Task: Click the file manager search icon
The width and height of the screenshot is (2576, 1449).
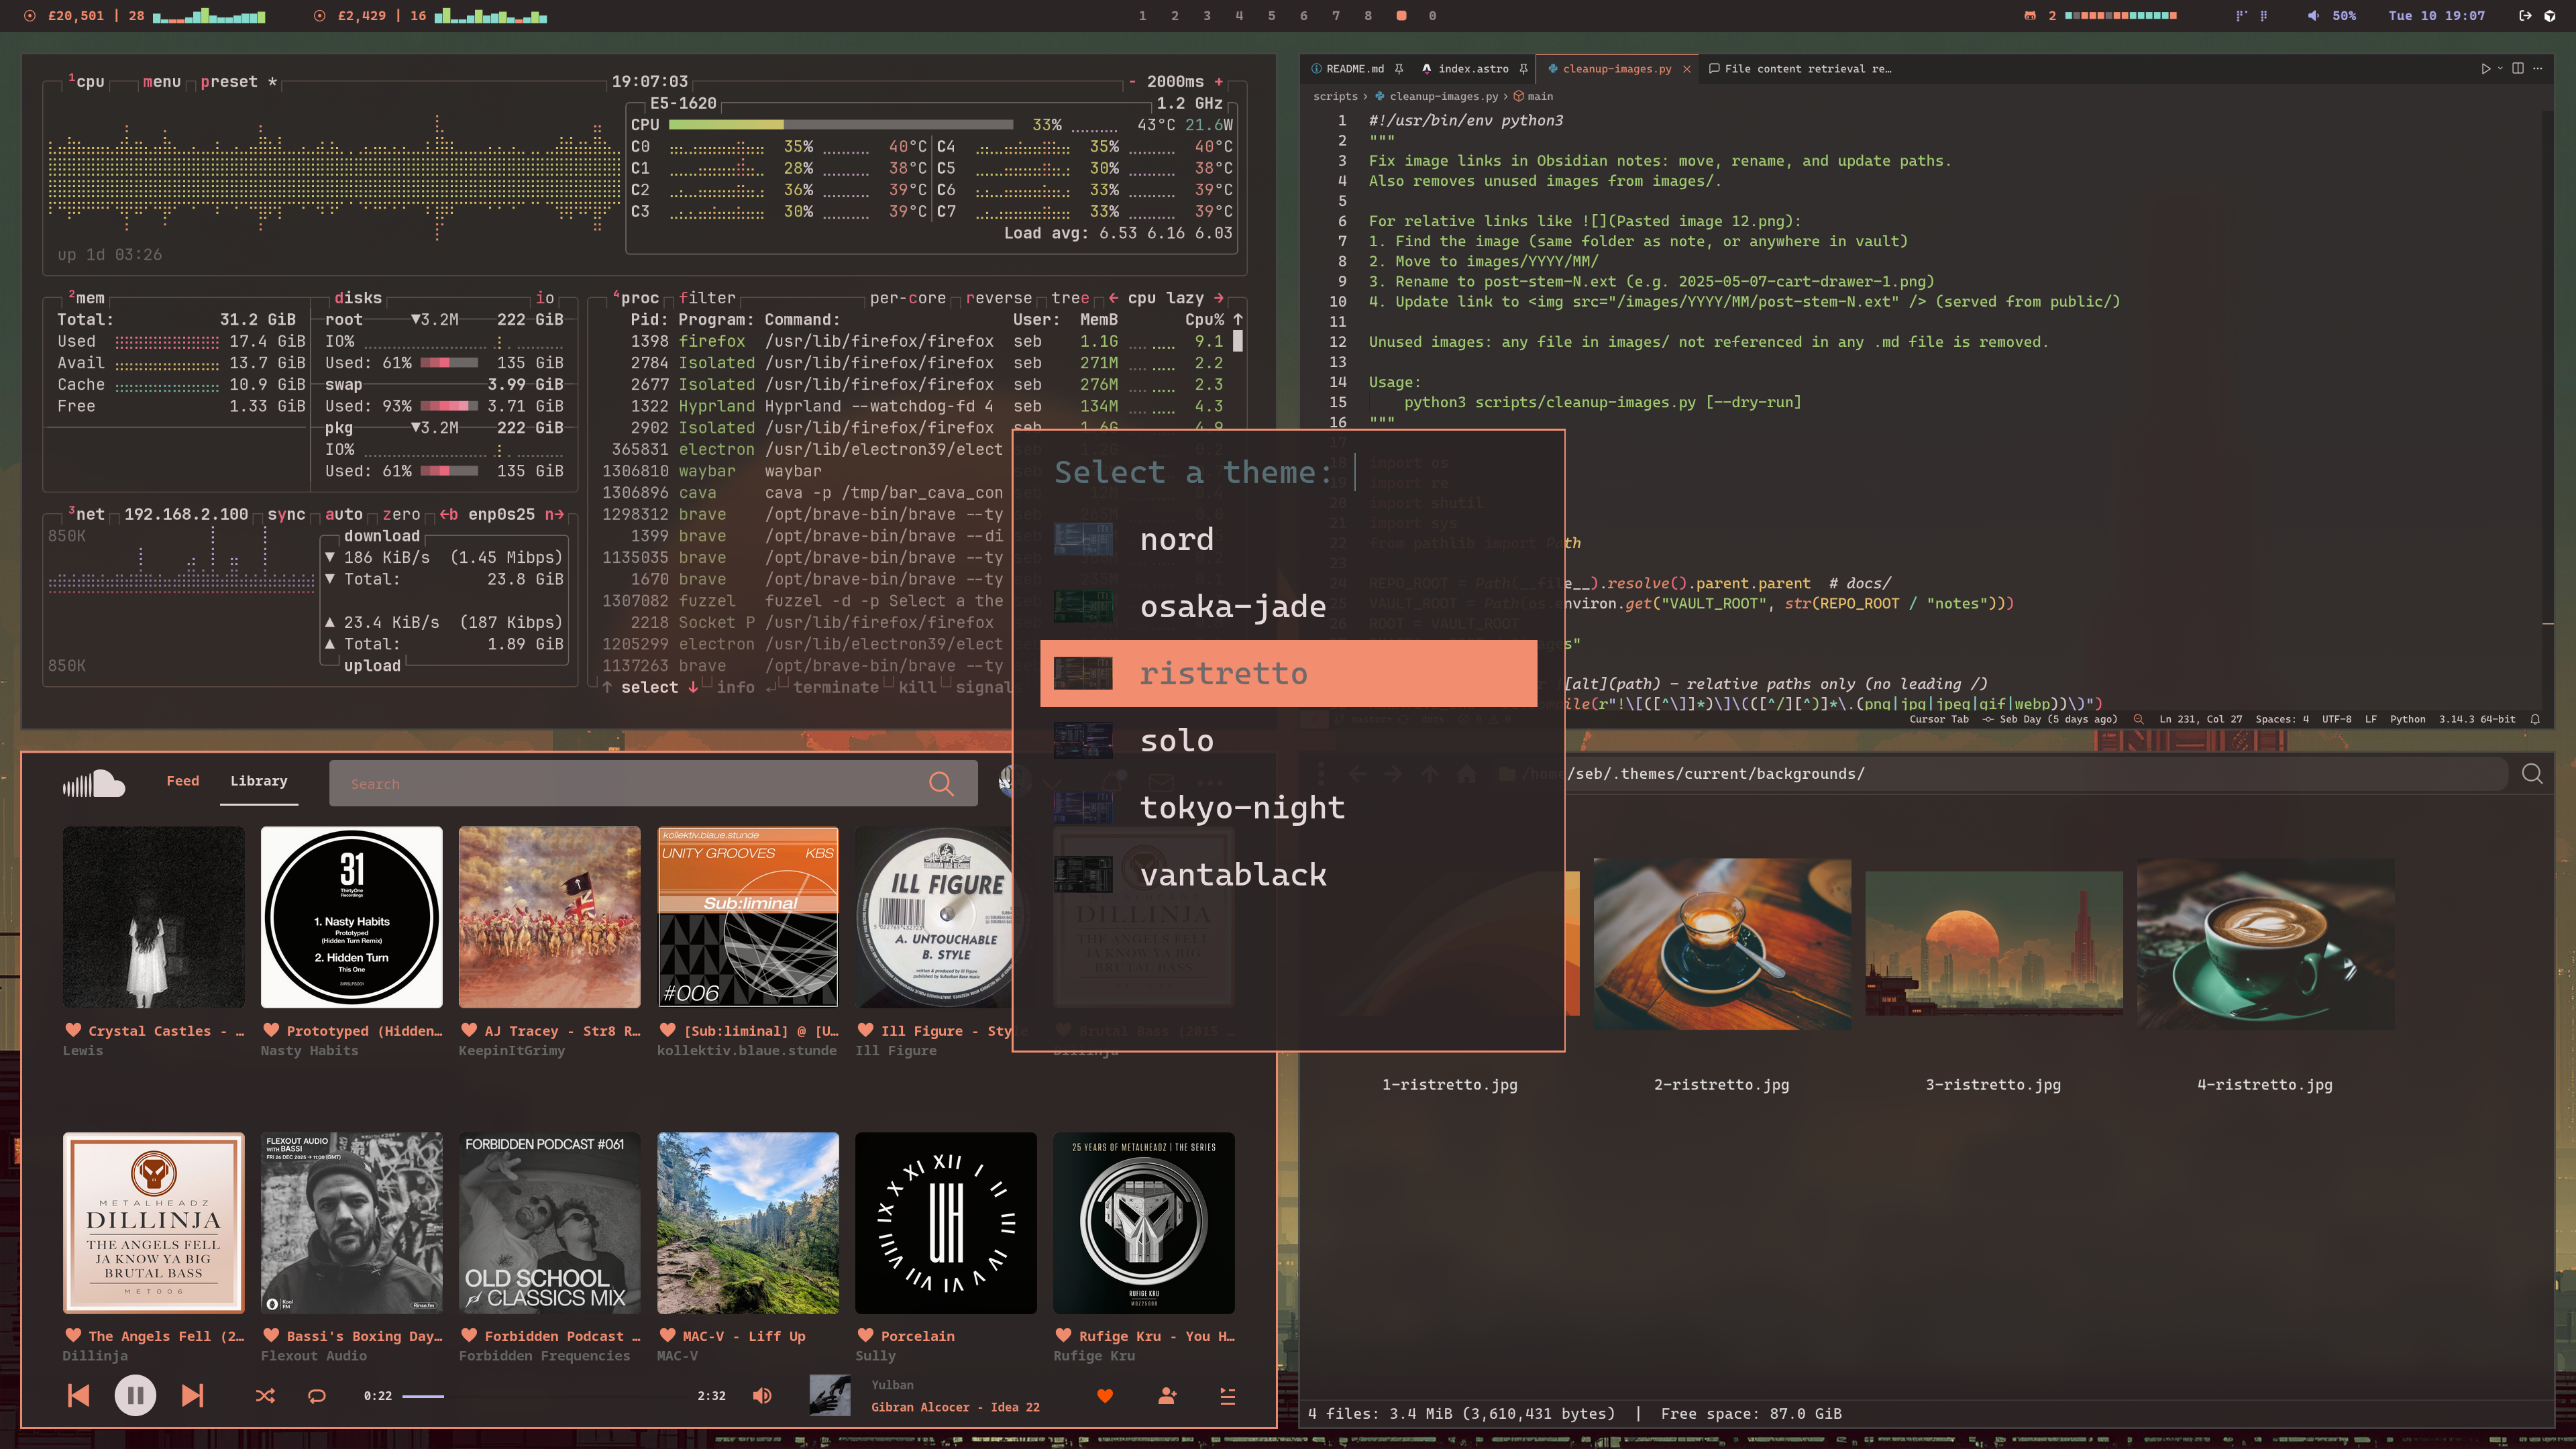Action: (x=2532, y=774)
